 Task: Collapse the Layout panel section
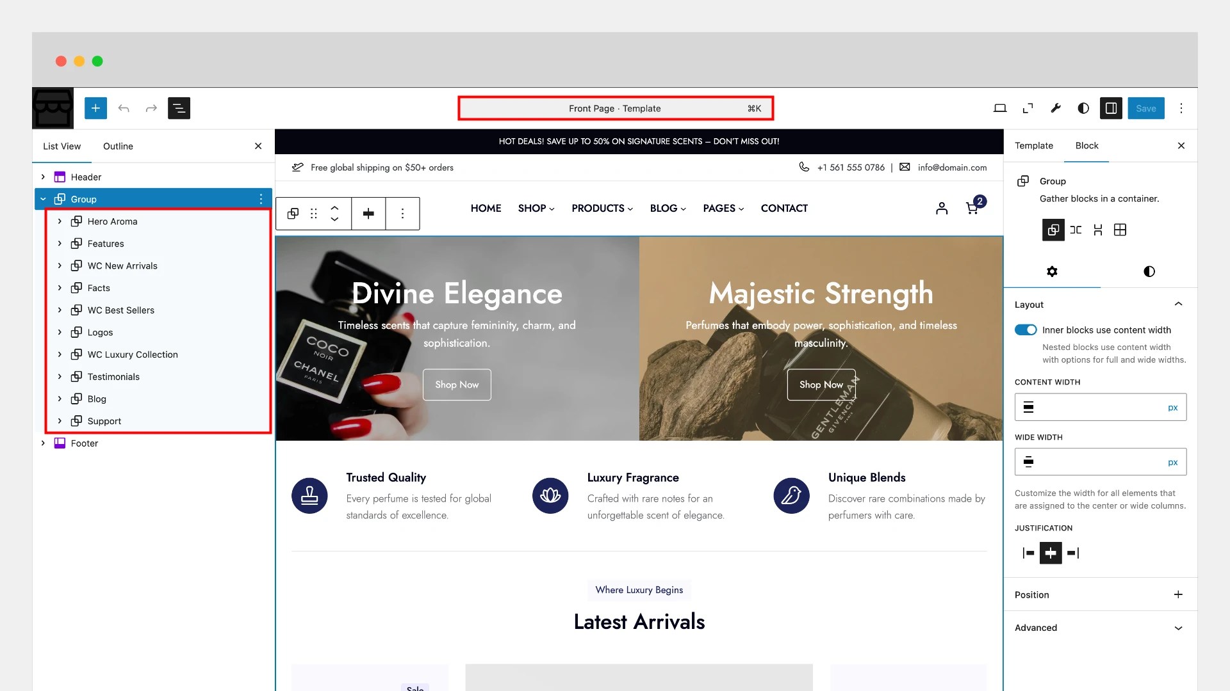1177,305
